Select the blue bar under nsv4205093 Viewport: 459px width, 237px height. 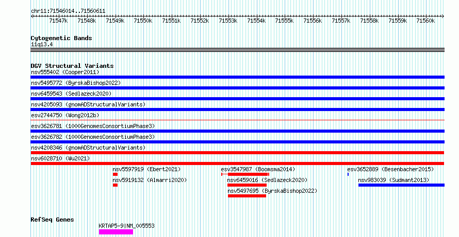pyautogui.click(x=237, y=110)
